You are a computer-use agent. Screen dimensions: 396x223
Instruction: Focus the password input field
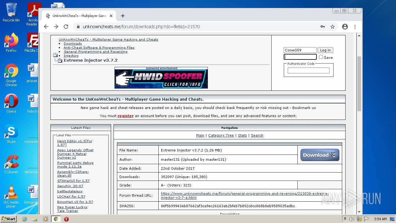coord(300,57)
